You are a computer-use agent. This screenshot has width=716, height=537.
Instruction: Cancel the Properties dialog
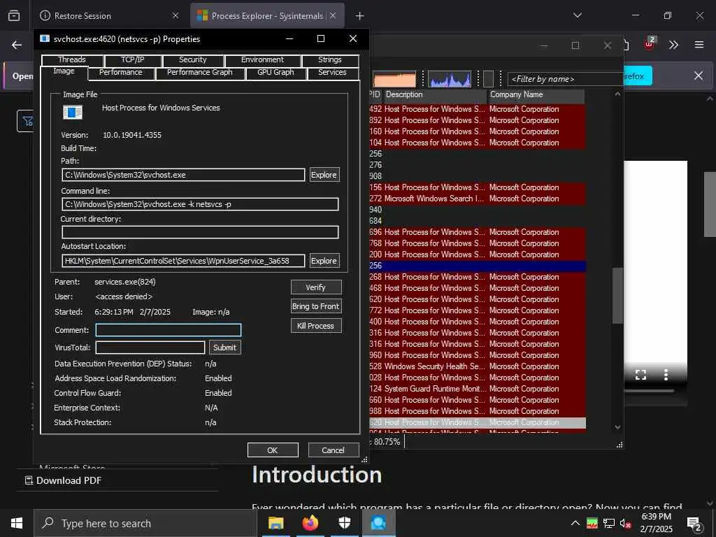(x=334, y=450)
